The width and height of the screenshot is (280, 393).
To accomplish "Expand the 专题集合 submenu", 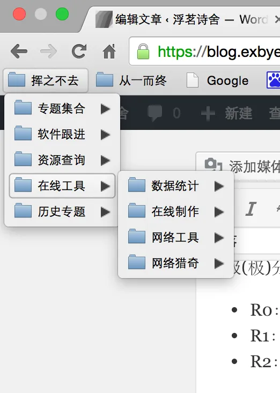I will click(x=62, y=108).
